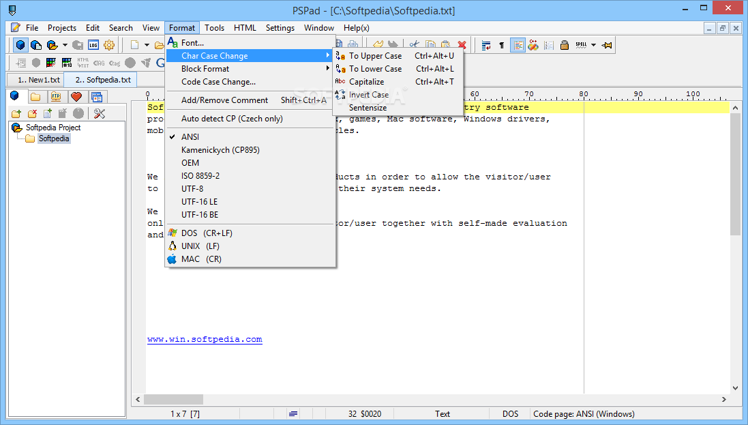Select To Lower Case submenu item

(398, 69)
